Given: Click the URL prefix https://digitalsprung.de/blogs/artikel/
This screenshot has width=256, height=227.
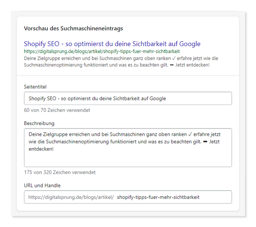Looking at the screenshot, I should [x=71, y=197].
